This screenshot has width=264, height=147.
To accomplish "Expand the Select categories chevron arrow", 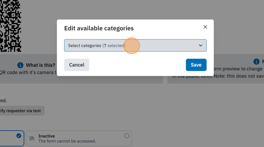I will coord(200,45).
